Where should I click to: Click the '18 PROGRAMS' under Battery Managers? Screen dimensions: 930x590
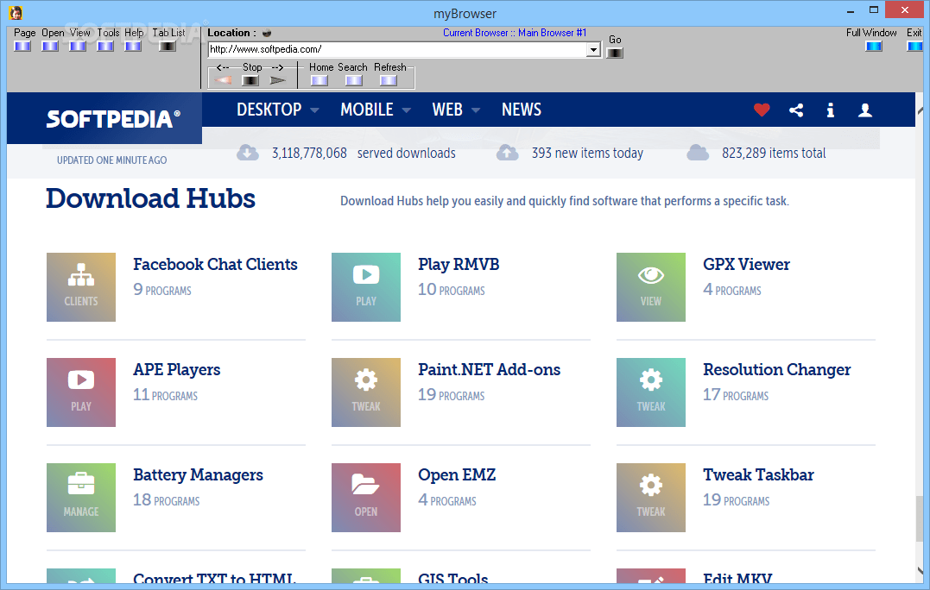coord(166,500)
